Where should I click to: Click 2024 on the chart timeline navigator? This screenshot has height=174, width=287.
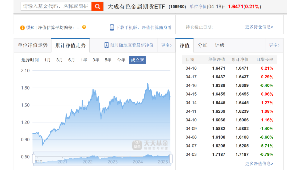[138, 162]
